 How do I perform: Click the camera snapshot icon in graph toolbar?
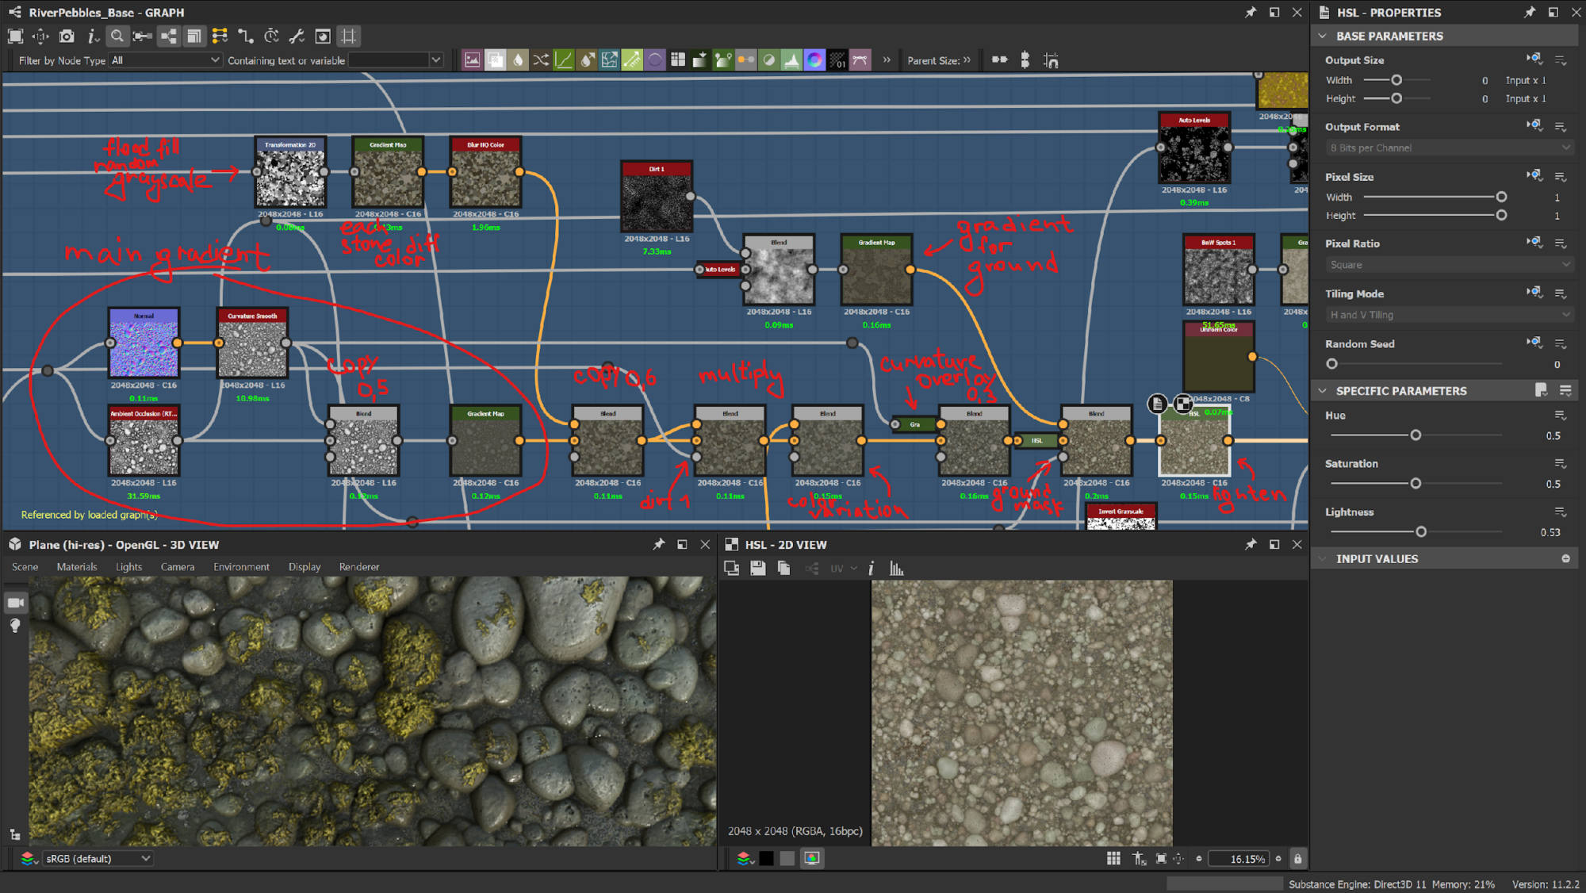click(x=67, y=36)
